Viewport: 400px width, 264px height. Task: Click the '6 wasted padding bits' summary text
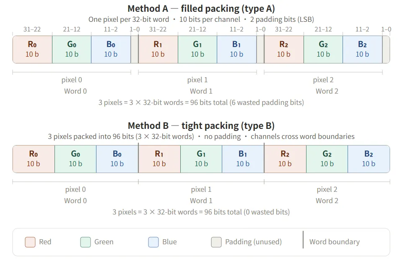click(x=201, y=102)
